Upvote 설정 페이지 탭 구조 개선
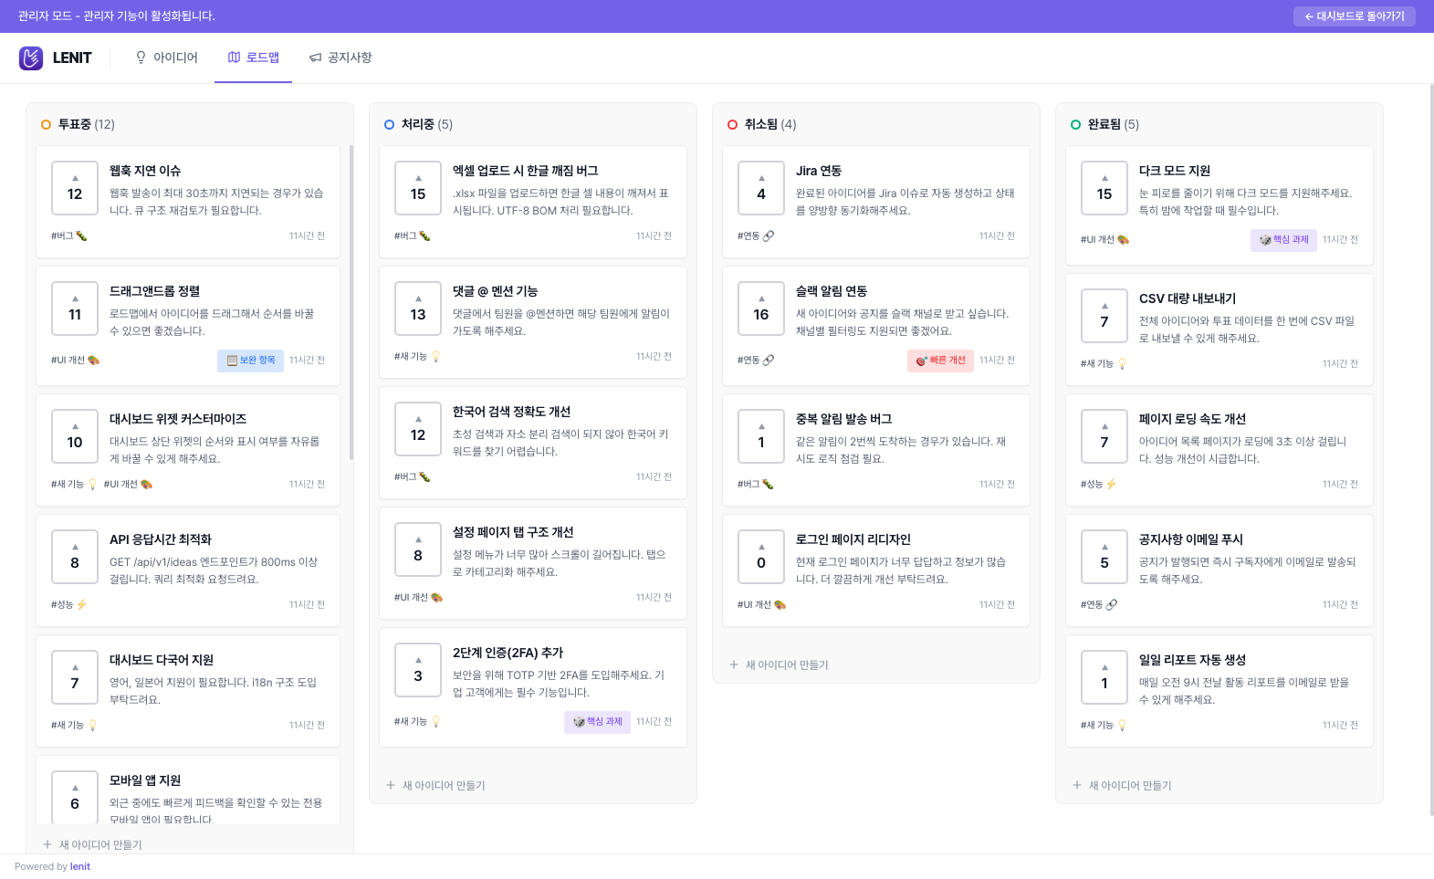The image size is (1434, 879). tap(418, 549)
